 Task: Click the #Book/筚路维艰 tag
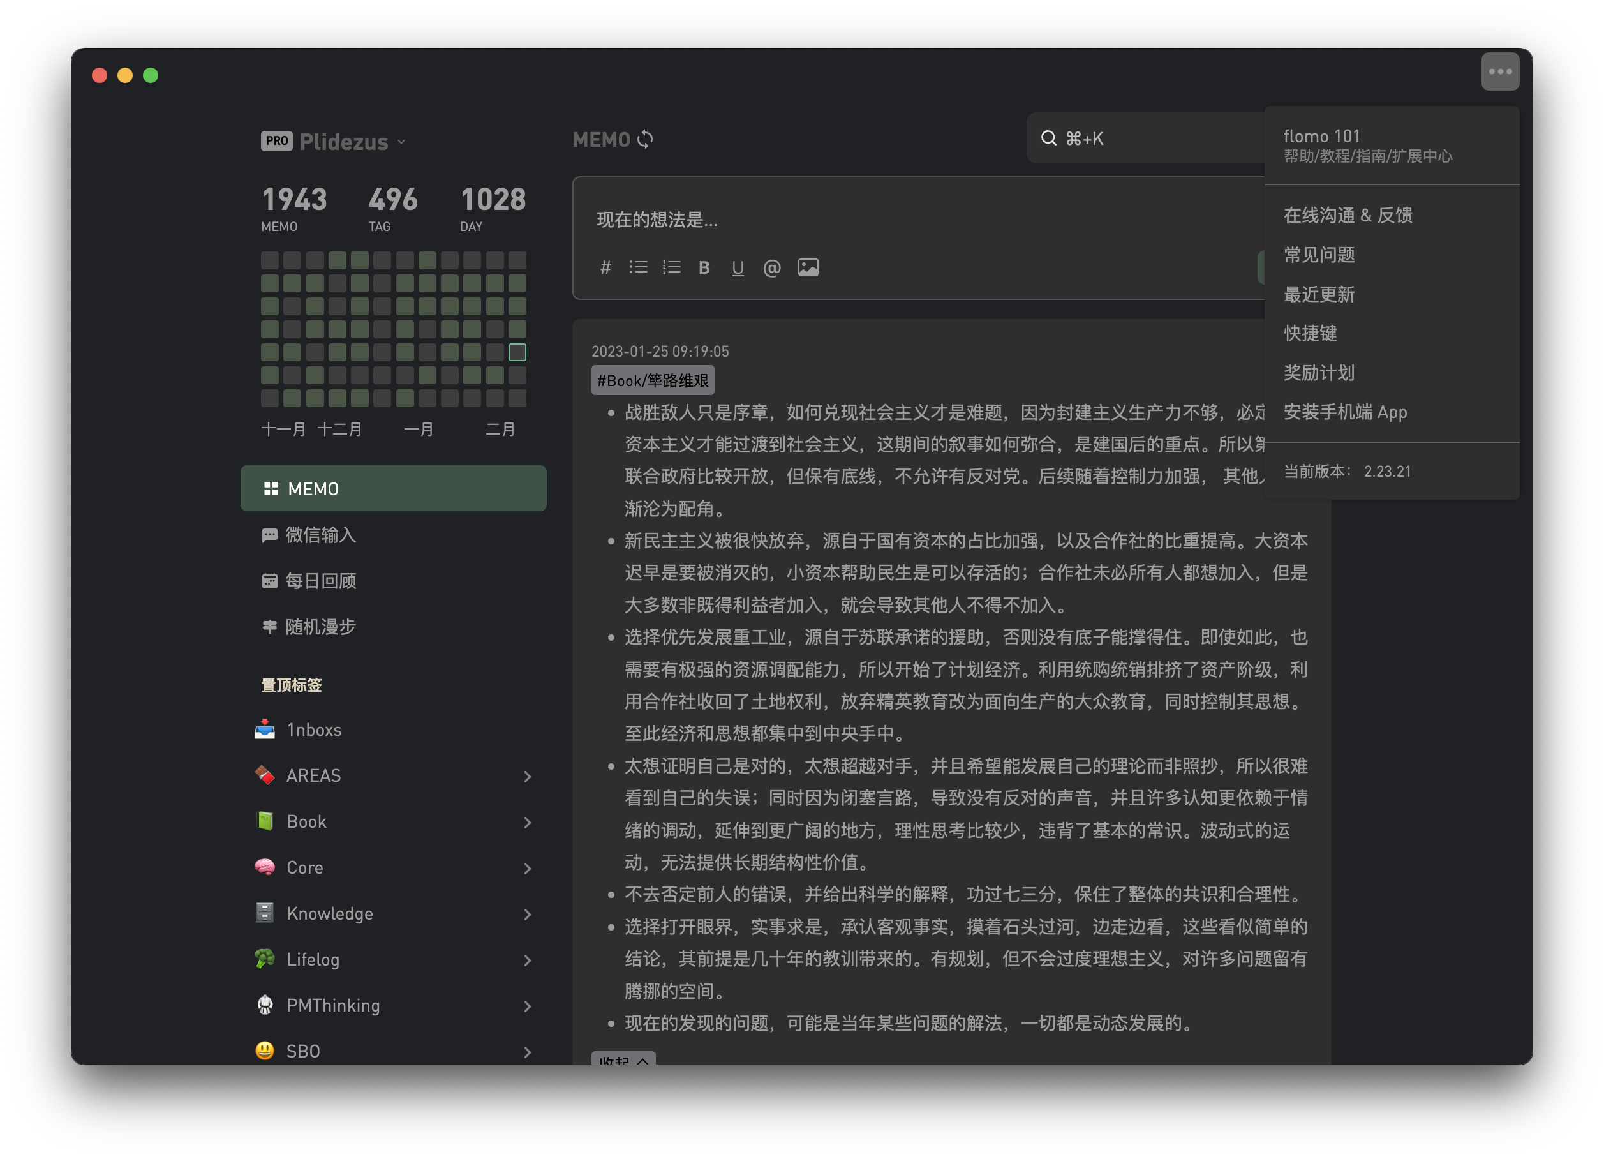(x=652, y=380)
